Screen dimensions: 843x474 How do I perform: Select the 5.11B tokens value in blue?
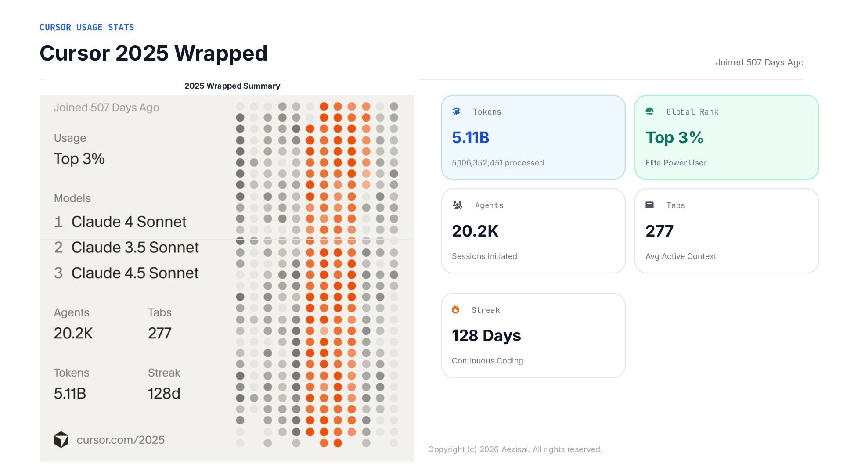coord(470,137)
